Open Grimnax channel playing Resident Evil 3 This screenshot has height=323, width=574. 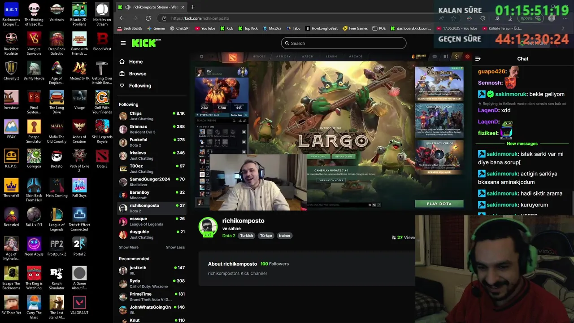point(152,129)
